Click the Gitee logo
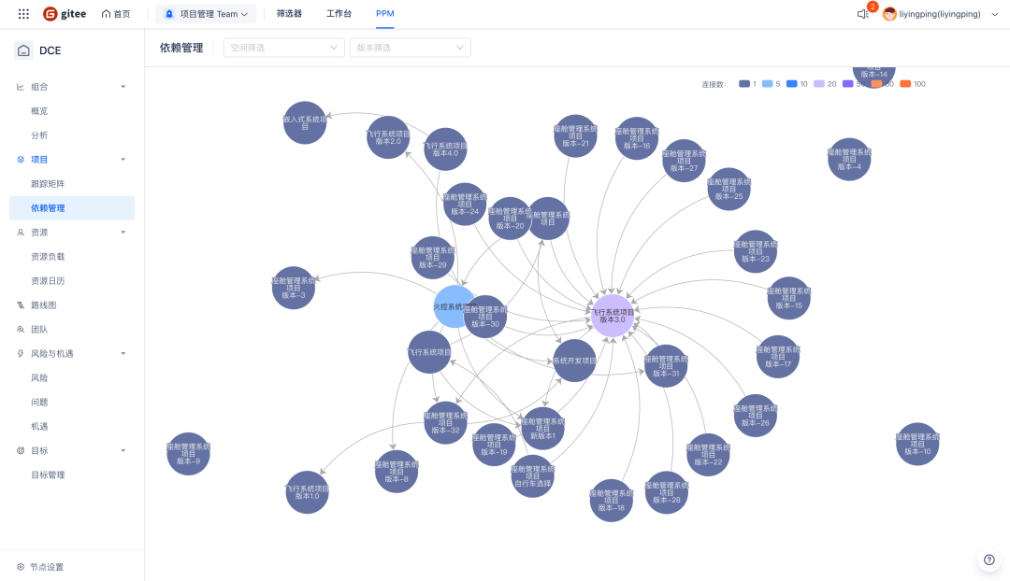This screenshot has width=1010, height=581. (x=65, y=13)
